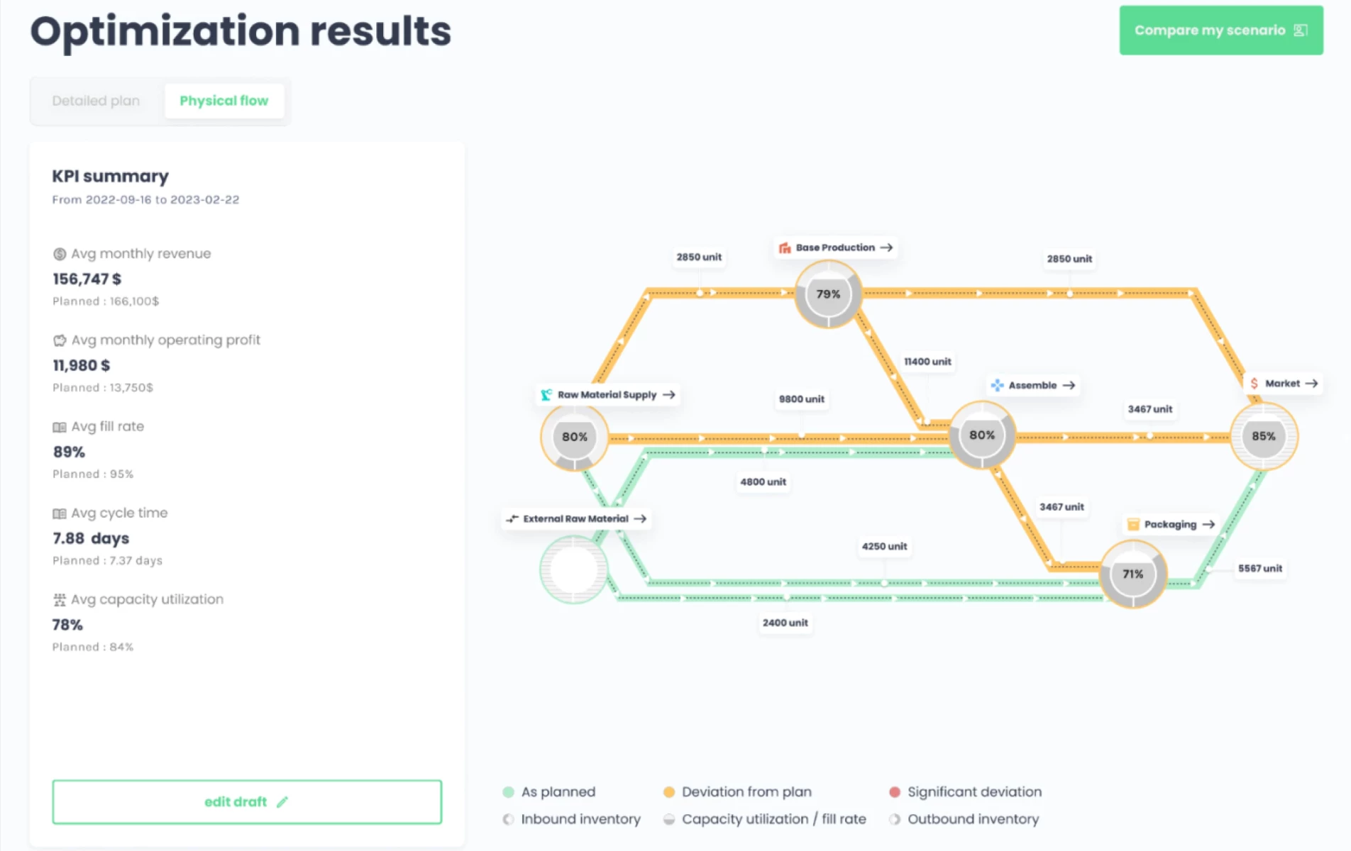Click the Avg monthly revenue coin icon
The image size is (1351, 851).
pyautogui.click(x=60, y=254)
